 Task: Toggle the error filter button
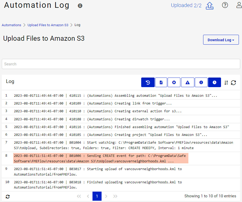click(174, 82)
